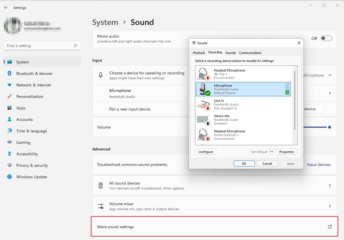Click the Volume mixer sliders icon
The image size is (344, 240).
coord(100,206)
